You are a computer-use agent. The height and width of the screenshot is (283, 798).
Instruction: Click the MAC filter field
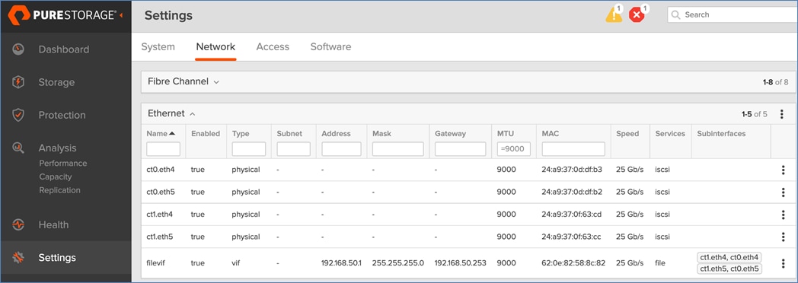click(573, 149)
